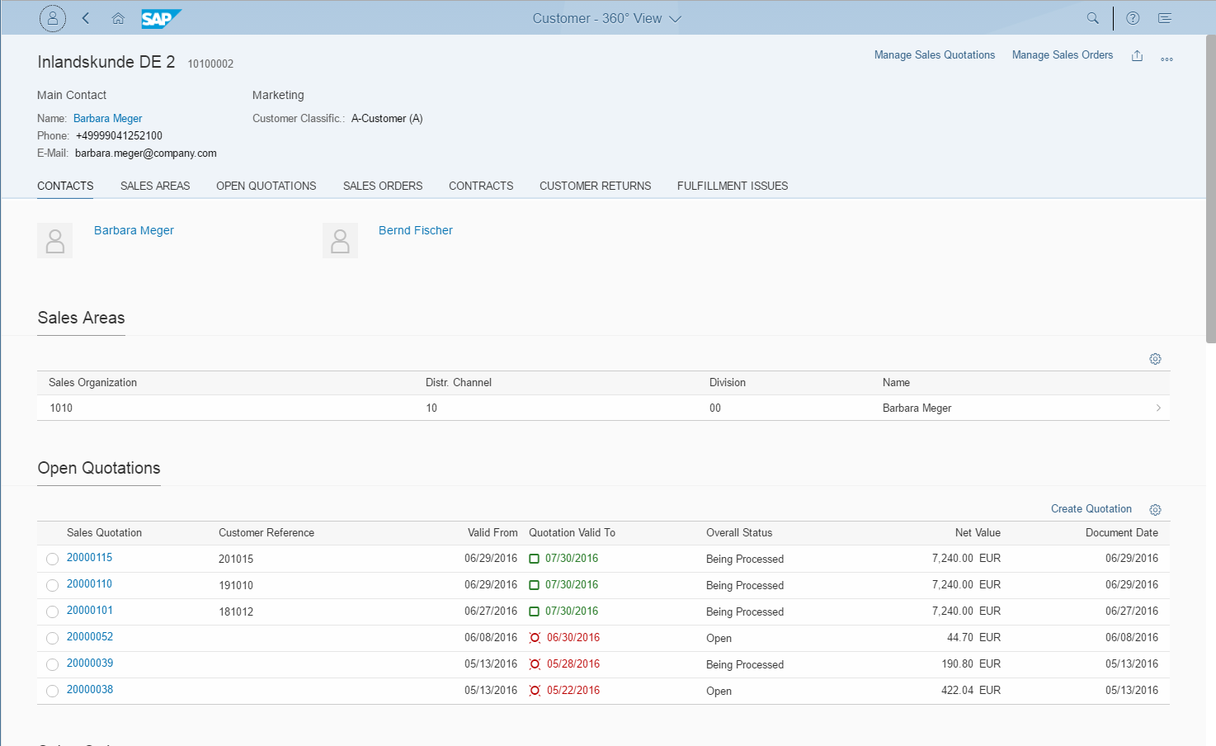Open the user profile icon
This screenshot has height=746, width=1216.
coord(53,18)
